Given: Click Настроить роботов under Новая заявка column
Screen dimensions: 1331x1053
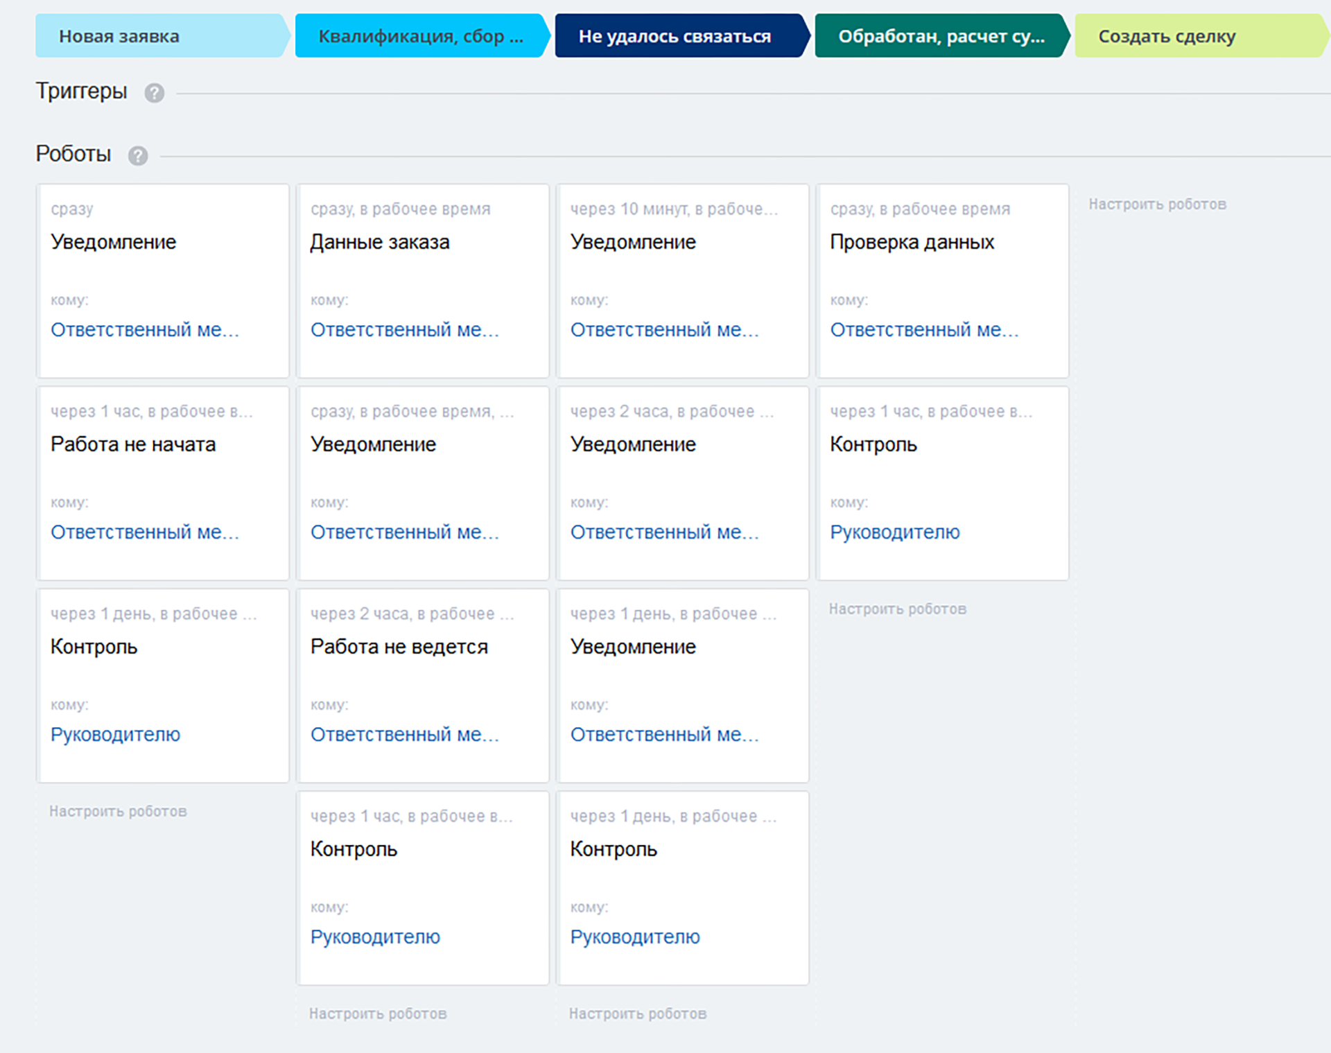Looking at the screenshot, I should (118, 811).
